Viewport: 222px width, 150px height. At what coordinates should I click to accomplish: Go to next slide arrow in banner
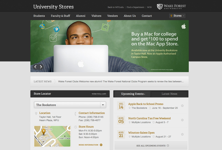pos(41,67)
